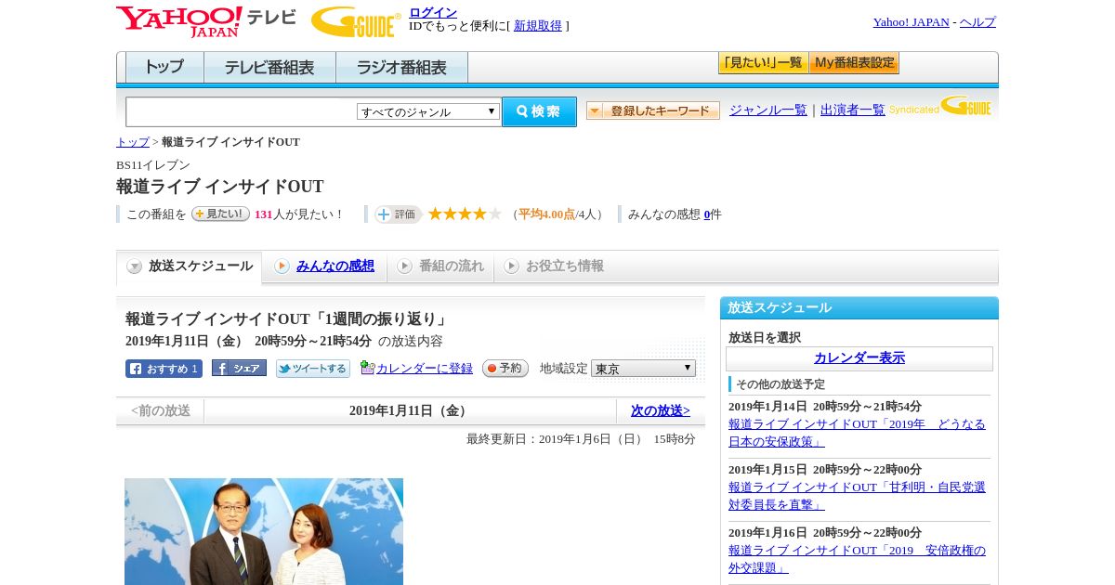Open the 「見たい!」一覧 button
This screenshot has width=1115, height=585.
tap(763, 63)
